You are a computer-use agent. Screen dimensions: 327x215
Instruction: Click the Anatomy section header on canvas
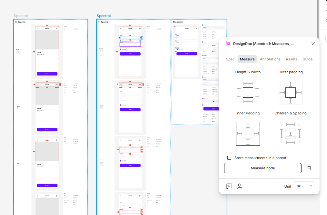pyautogui.click(x=178, y=22)
